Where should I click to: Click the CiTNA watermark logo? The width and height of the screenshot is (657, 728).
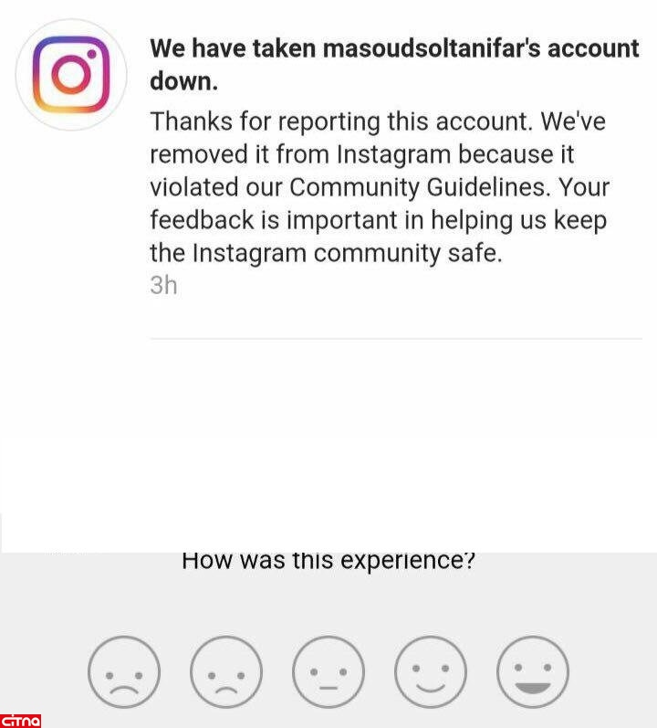20,721
